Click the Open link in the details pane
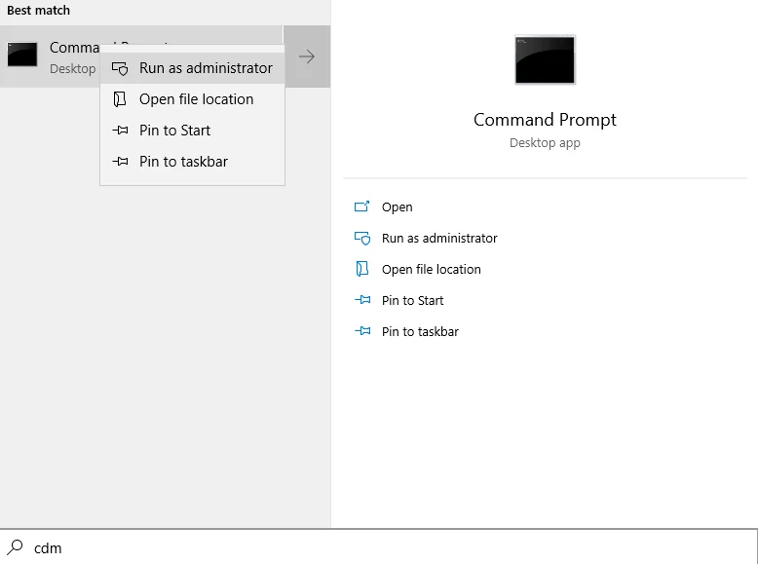 coord(397,207)
